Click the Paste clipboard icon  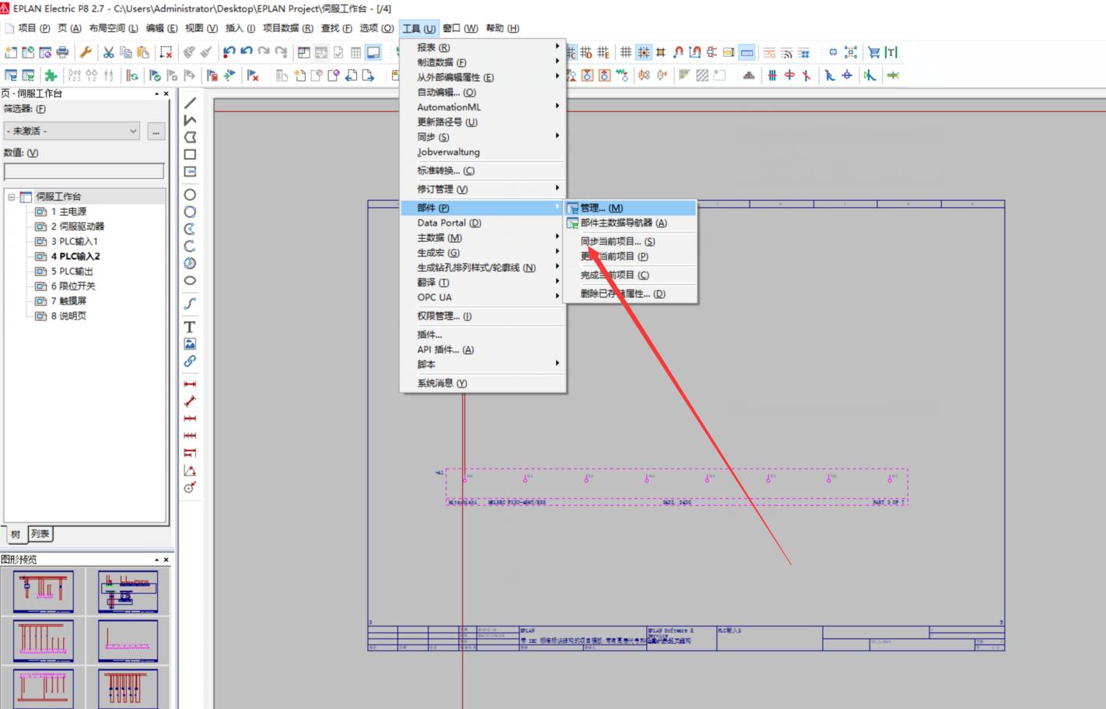click(x=143, y=52)
